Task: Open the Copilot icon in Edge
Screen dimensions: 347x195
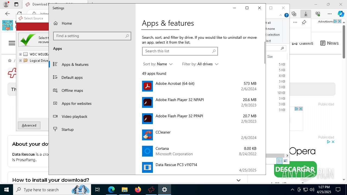Action: coord(341,14)
